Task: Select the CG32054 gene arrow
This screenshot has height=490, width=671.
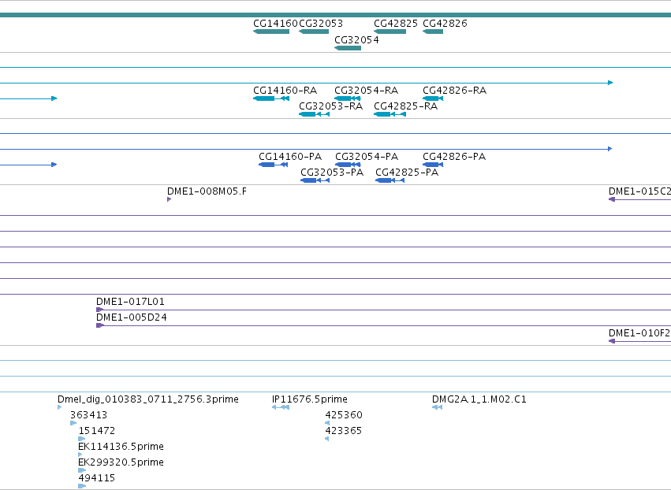Action: click(348, 48)
